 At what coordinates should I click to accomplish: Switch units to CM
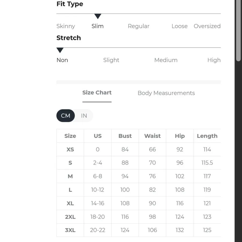point(66,116)
